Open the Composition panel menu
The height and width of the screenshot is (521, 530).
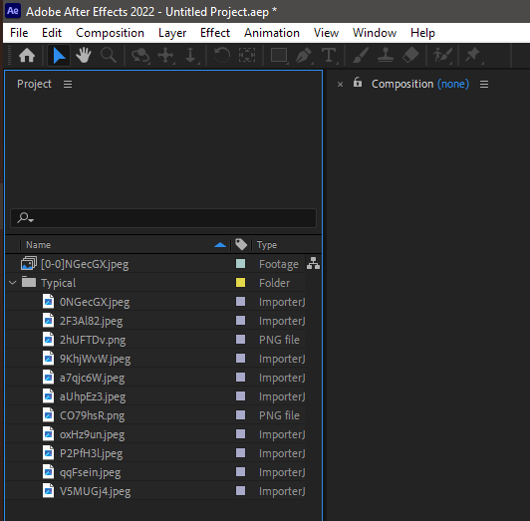tap(484, 85)
